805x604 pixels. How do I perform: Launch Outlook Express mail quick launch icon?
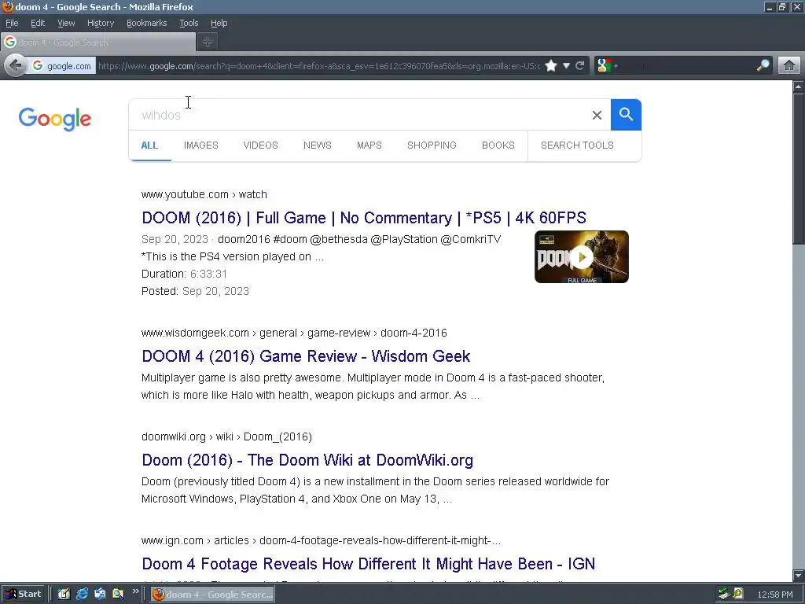(x=100, y=594)
